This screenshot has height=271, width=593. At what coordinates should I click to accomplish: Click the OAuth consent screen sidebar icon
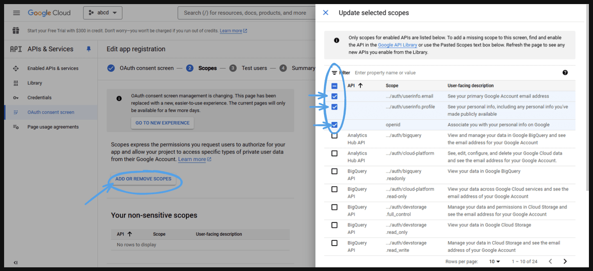click(16, 112)
